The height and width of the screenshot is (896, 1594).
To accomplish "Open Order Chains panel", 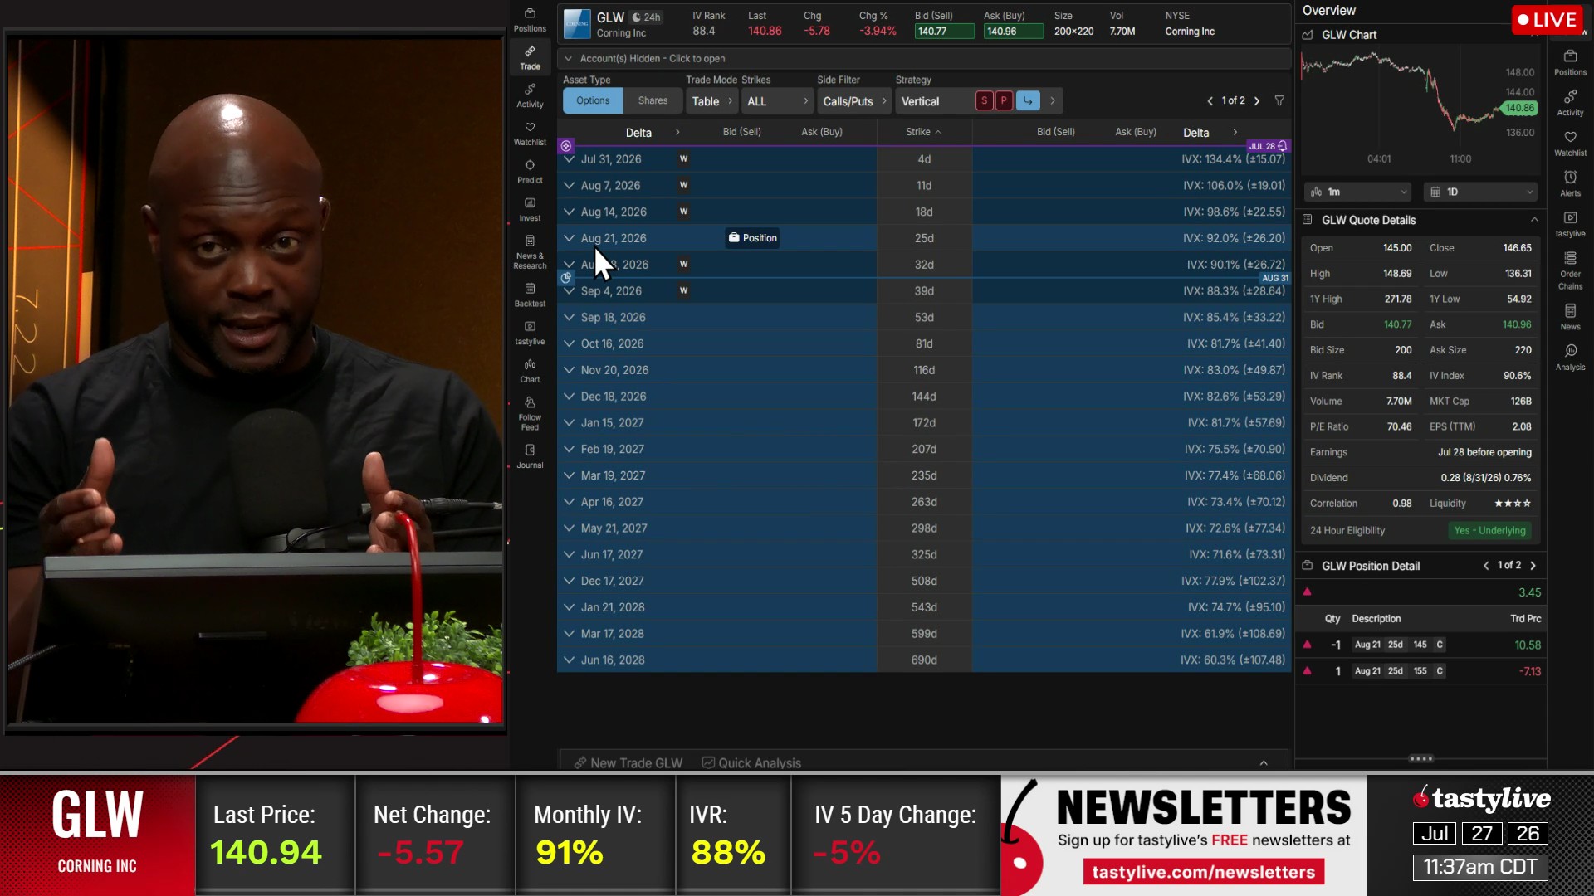I will coord(1570,271).
